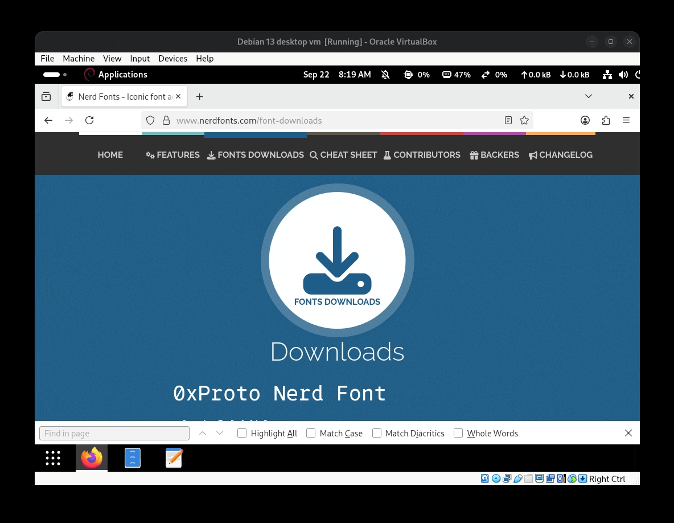Open the volume speaker icon in top panel
This screenshot has height=523, width=674.
(x=623, y=75)
